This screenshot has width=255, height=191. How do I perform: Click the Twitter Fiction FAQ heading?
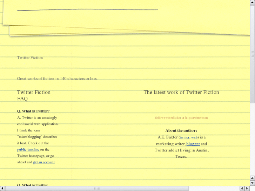click(34, 95)
